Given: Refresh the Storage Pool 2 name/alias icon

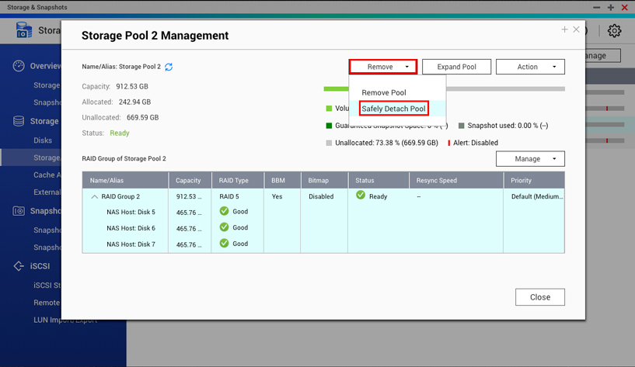Looking at the screenshot, I should click(169, 67).
